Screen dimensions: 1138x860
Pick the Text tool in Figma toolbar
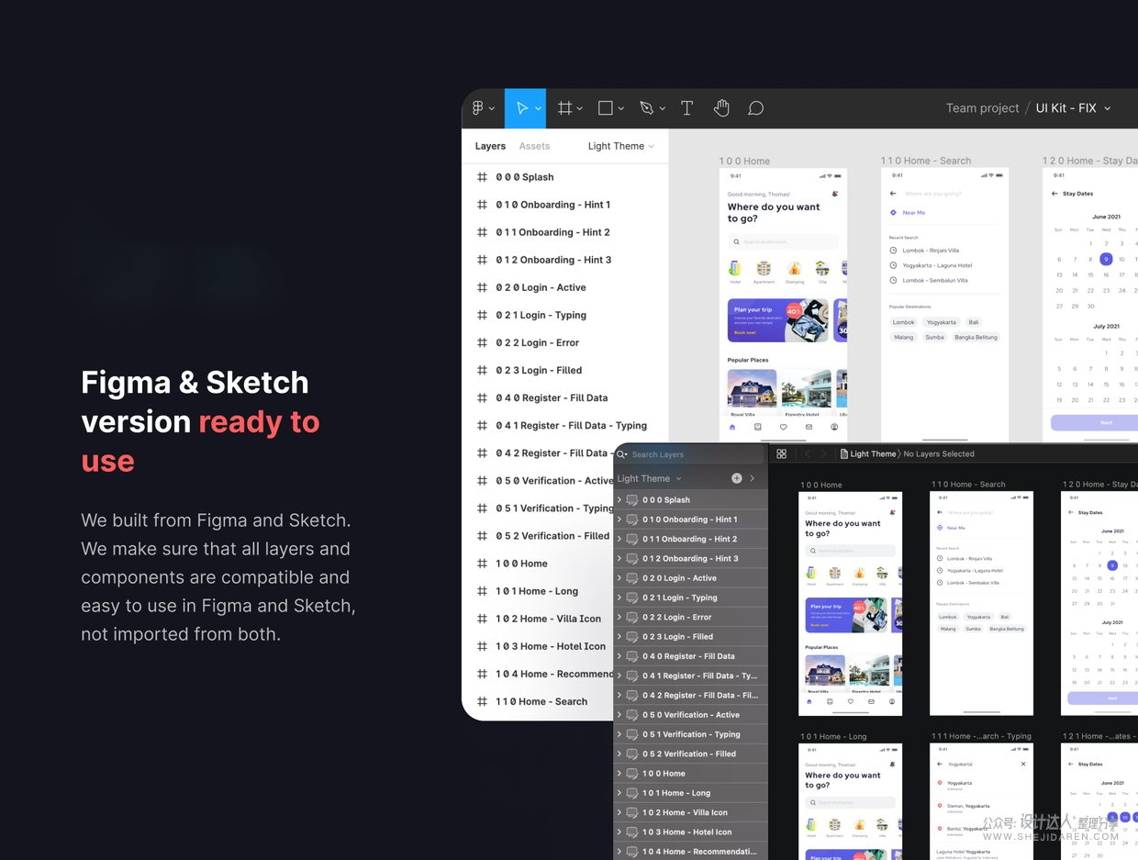click(x=686, y=108)
